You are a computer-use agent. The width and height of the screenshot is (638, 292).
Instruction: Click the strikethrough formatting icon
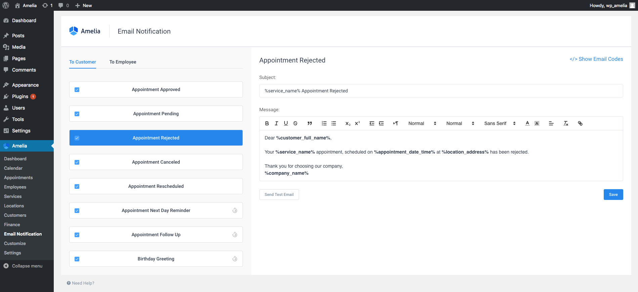[x=295, y=123]
